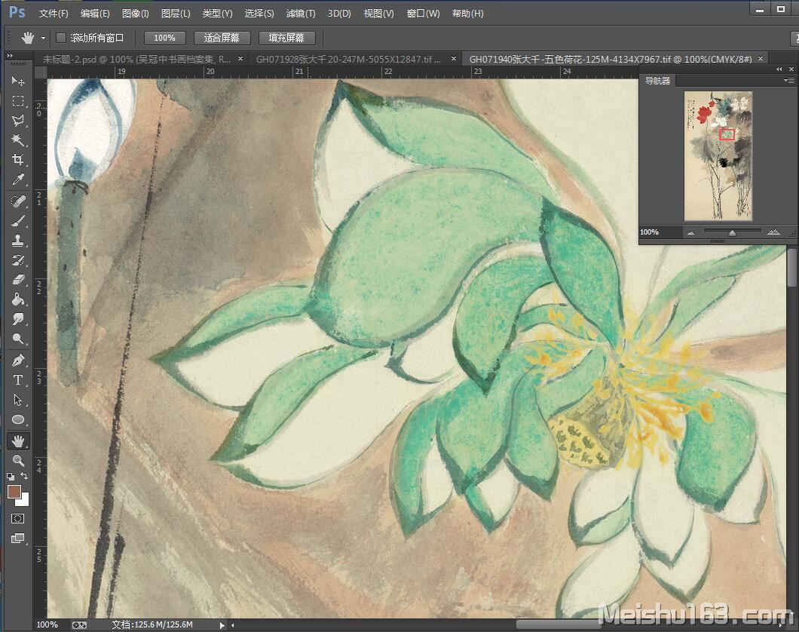The height and width of the screenshot is (632, 799).
Task: Click the status bar zoom percentage field
Action: click(x=48, y=625)
